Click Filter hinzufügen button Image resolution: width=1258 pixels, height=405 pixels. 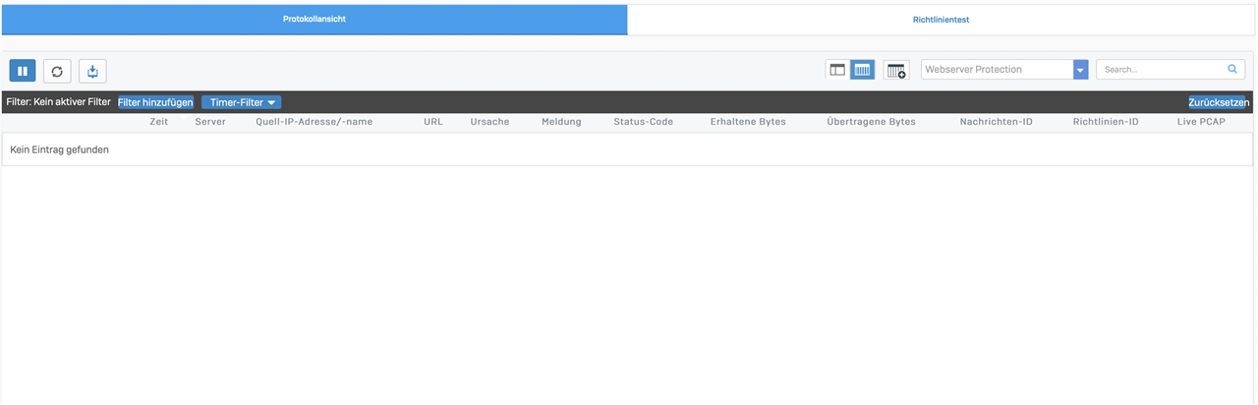[155, 102]
